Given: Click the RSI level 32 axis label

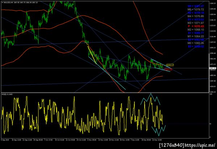Looking at the screenshot, I should click(x=210, y=124).
